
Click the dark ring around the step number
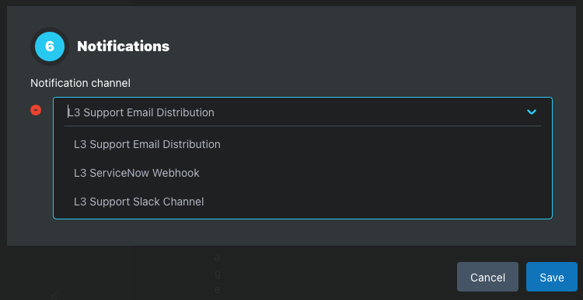pyautogui.click(x=50, y=29)
